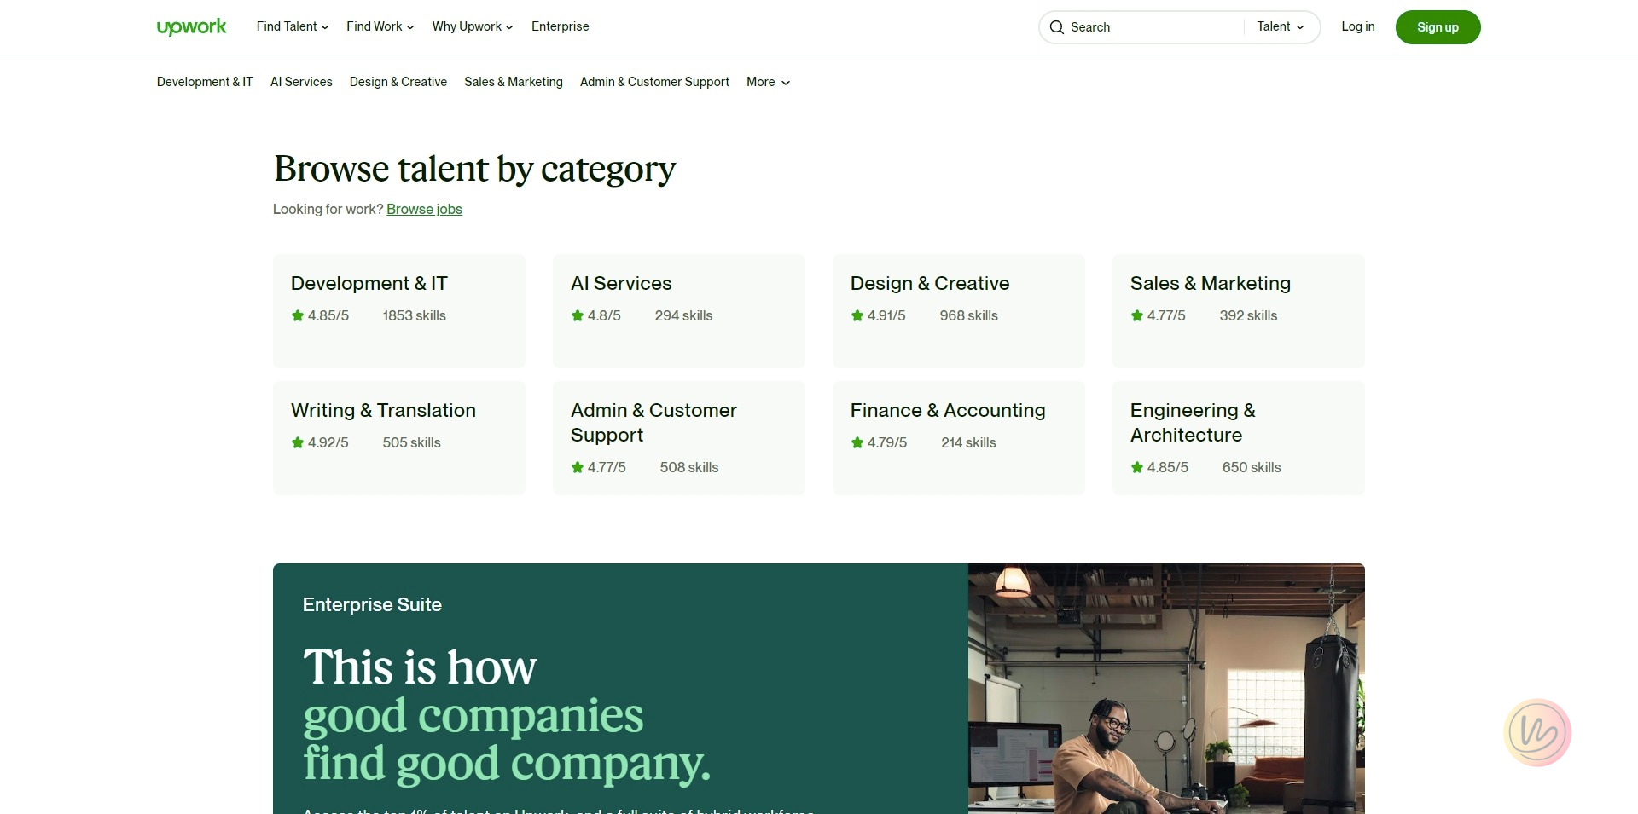Click the star rating icon on AI Services card

coord(578,315)
